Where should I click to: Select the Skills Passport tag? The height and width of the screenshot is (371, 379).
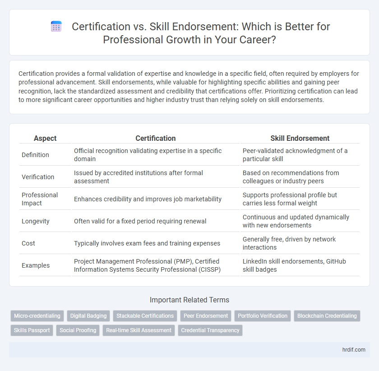point(32,330)
